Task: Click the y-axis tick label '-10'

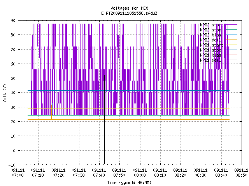Action: pos(12,165)
